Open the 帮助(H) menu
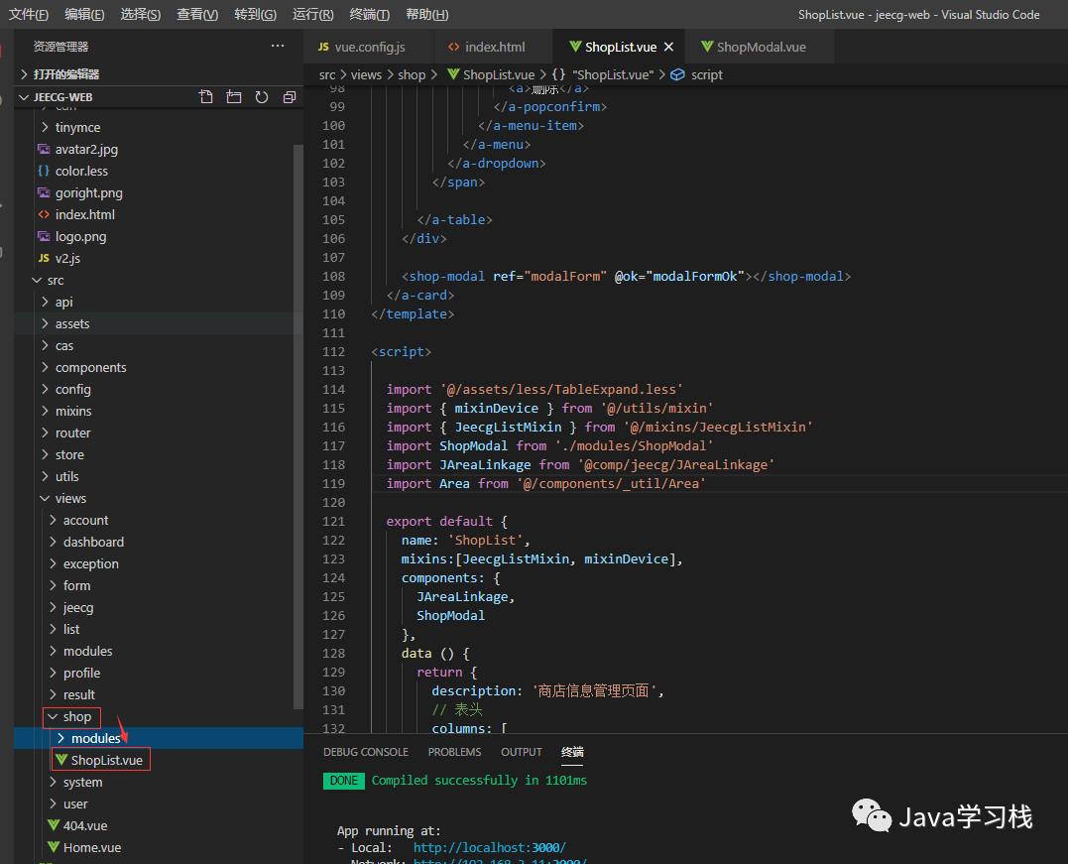1068x864 pixels. pyautogui.click(x=427, y=14)
